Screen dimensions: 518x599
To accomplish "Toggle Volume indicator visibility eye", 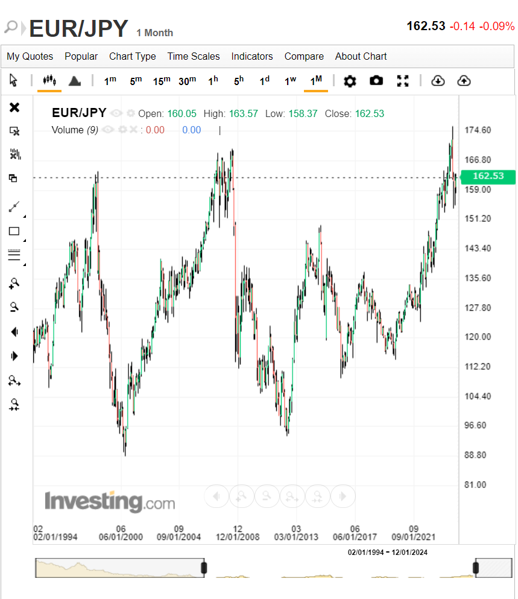I will click(108, 130).
